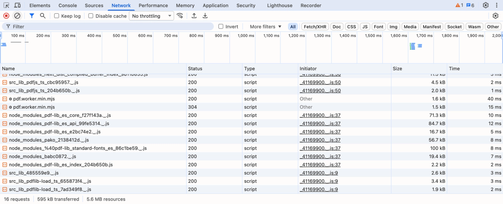Screen dimensions: 503x204
Task: Filter requests by CSS type
Action: [352, 26]
